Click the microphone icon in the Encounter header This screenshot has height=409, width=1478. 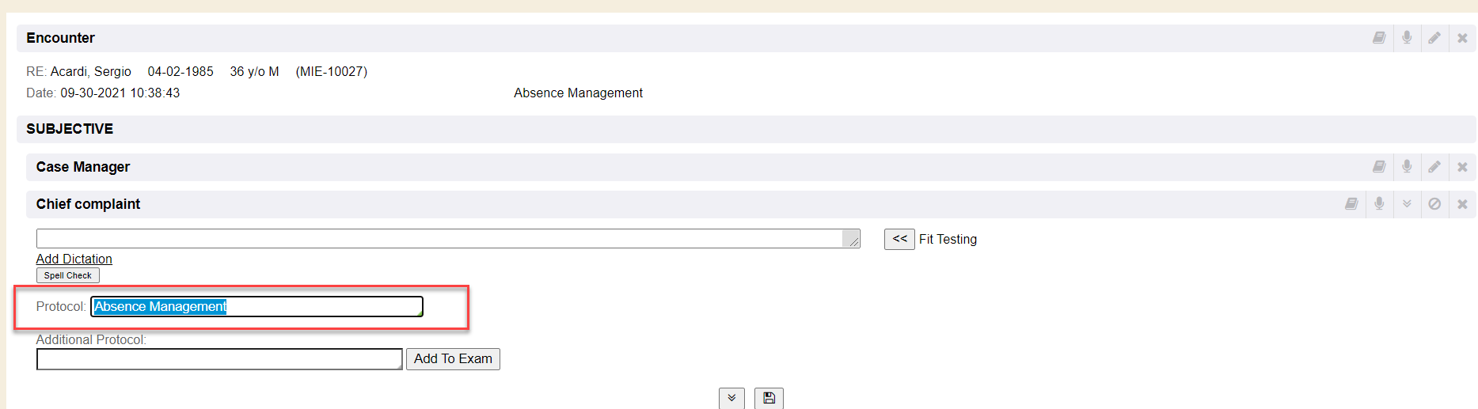pos(1407,38)
